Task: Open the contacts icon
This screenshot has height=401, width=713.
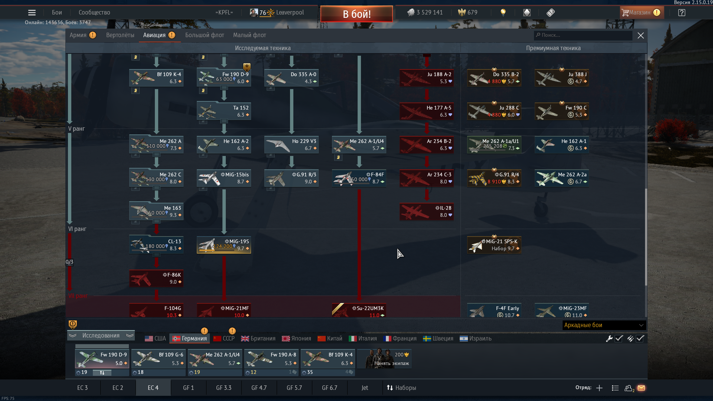Action: click(x=629, y=388)
